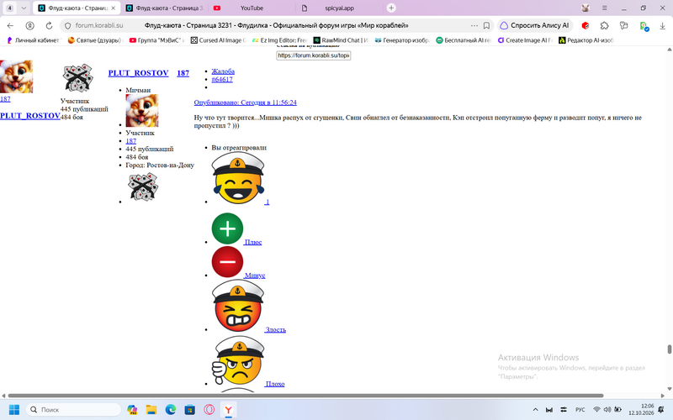Open the downloads arrow icon
This screenshot has width=673, height=420.
662,26
